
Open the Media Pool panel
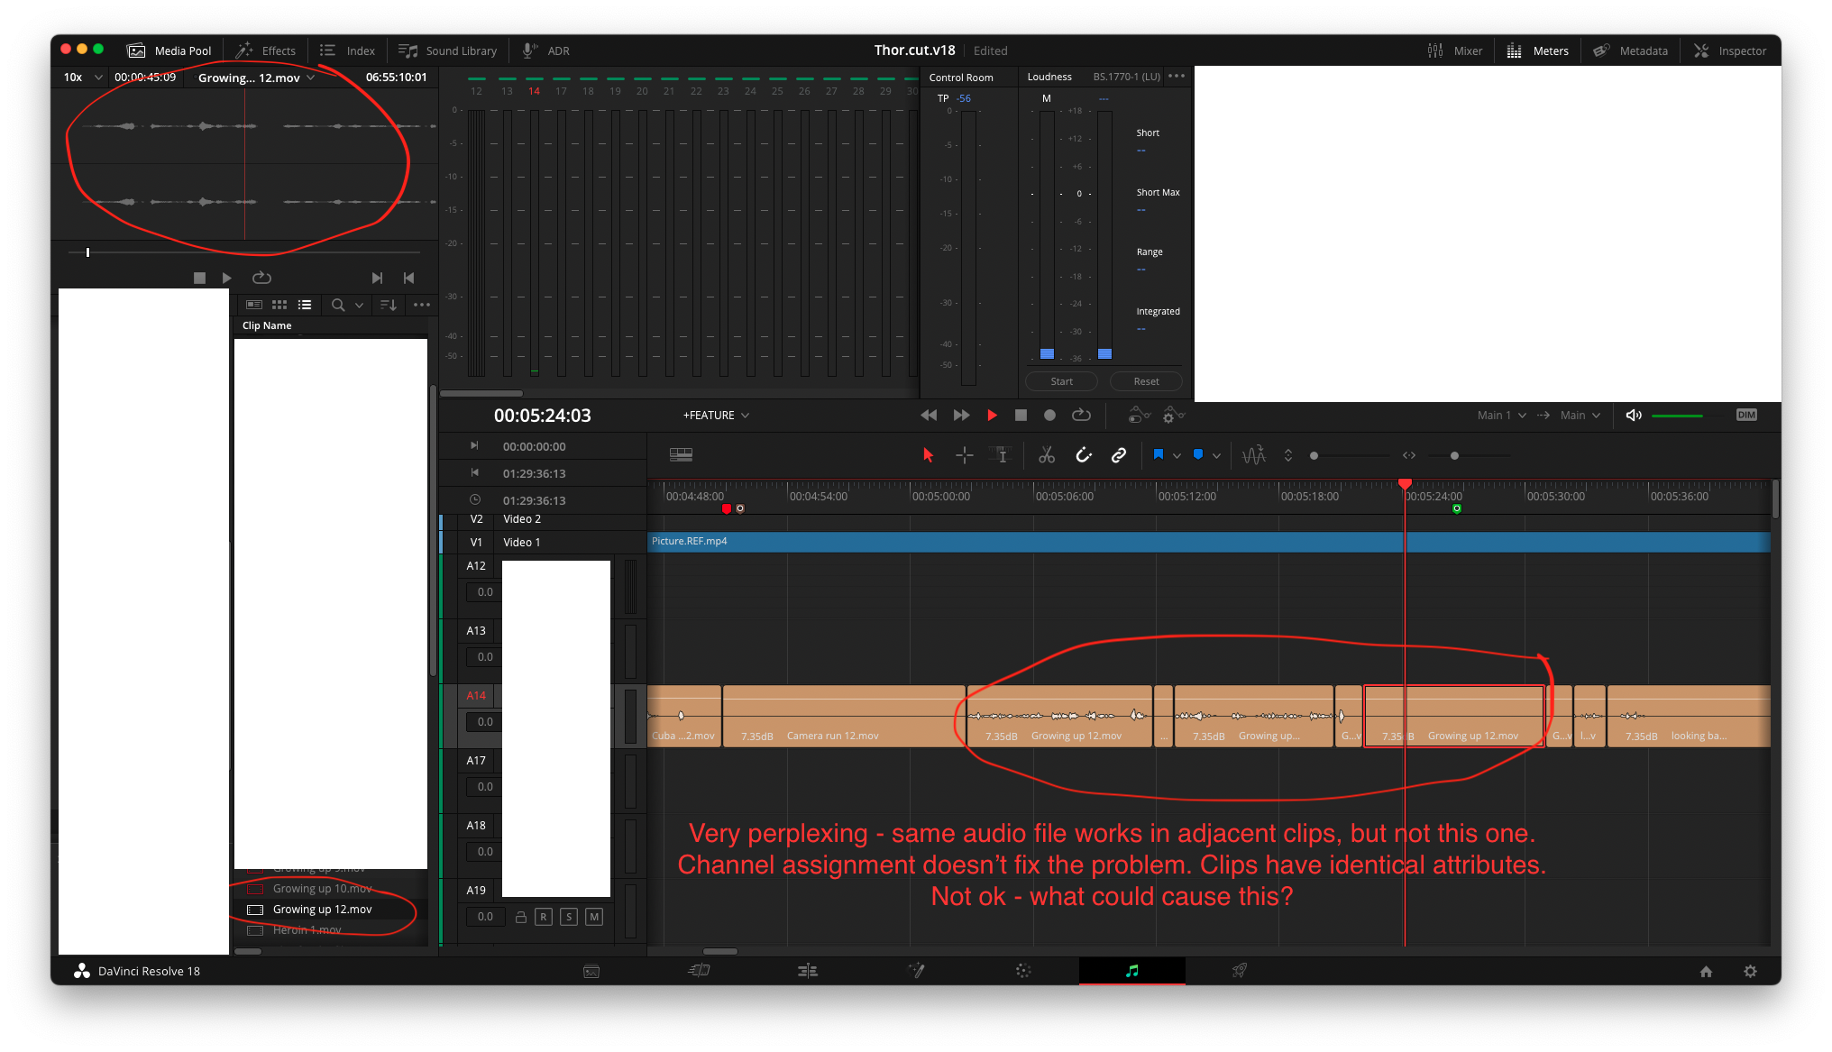(x=169, y=50)
